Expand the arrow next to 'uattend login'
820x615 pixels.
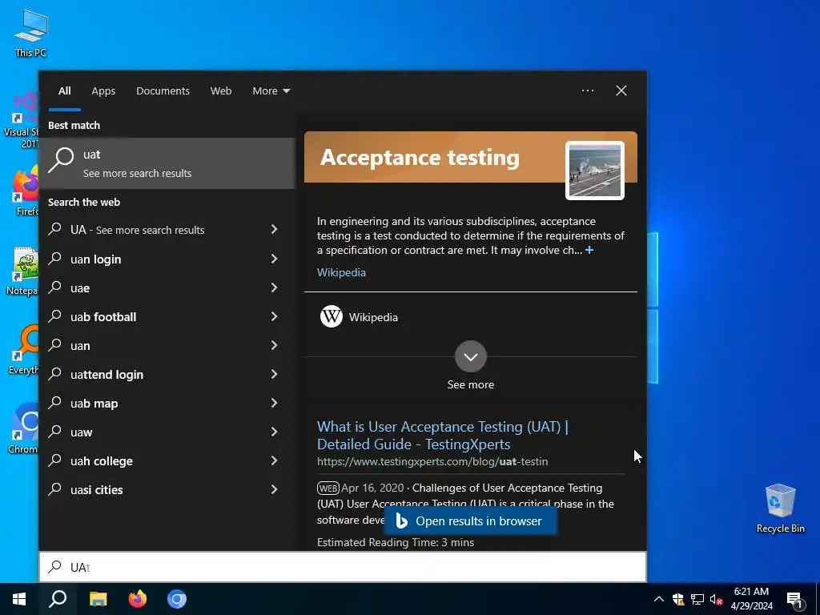[274, 374]
